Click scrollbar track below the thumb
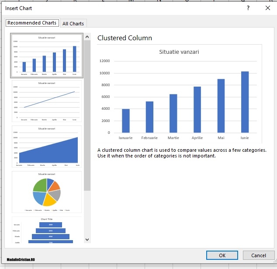Screen dimensions: 277x269 click(x=87, y=214)
